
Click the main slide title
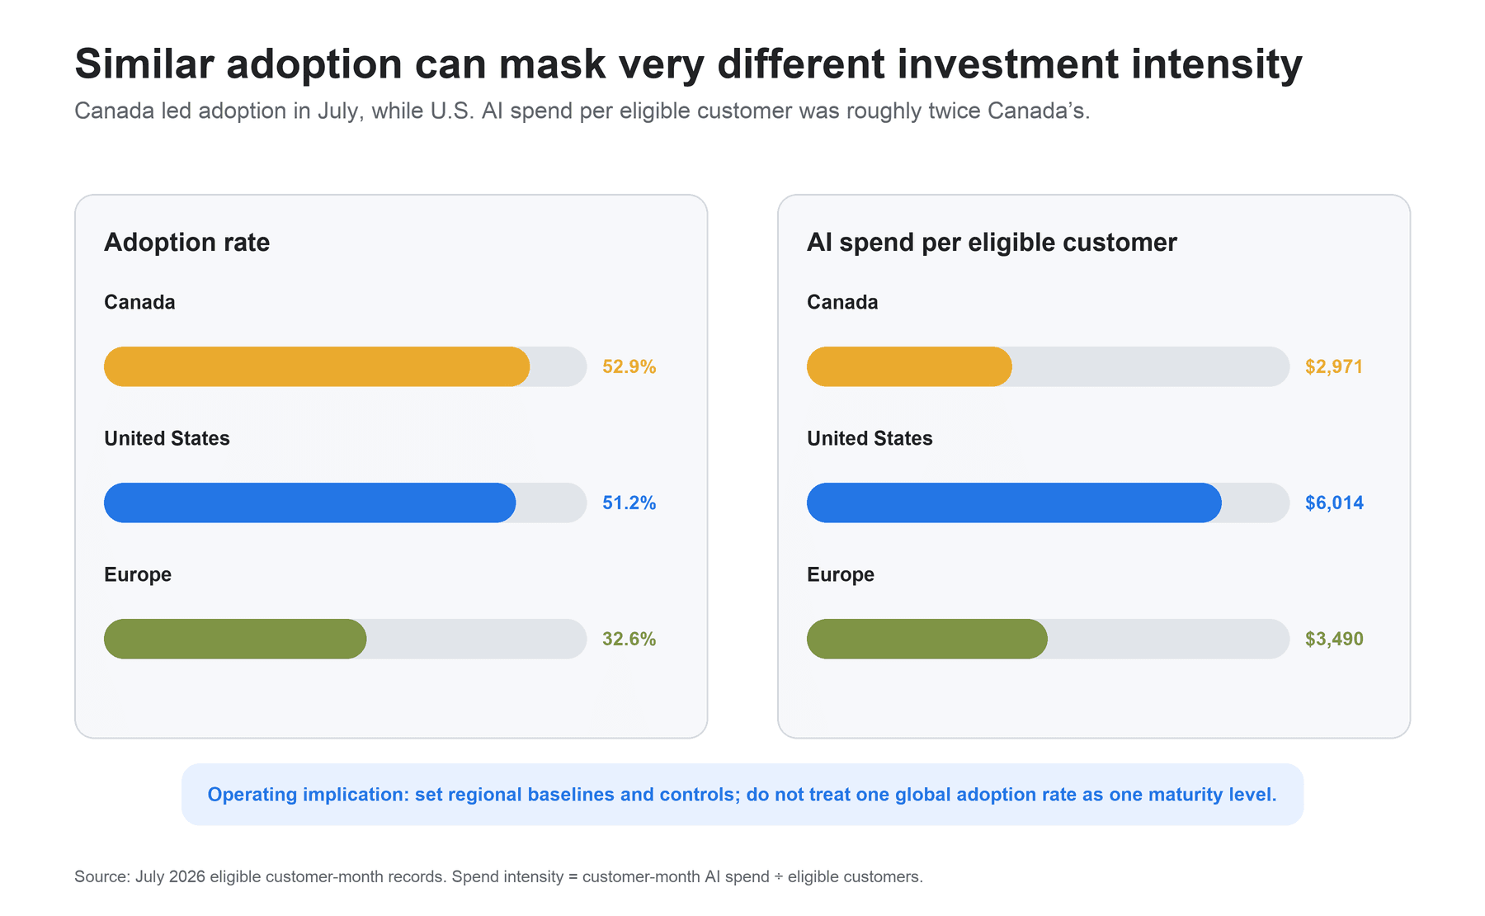click(688, 64)
